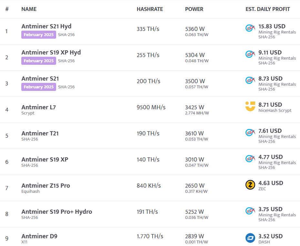
Task: Click the NiceHash icon for Antminer L7
Action: click(x=250, y=106)
